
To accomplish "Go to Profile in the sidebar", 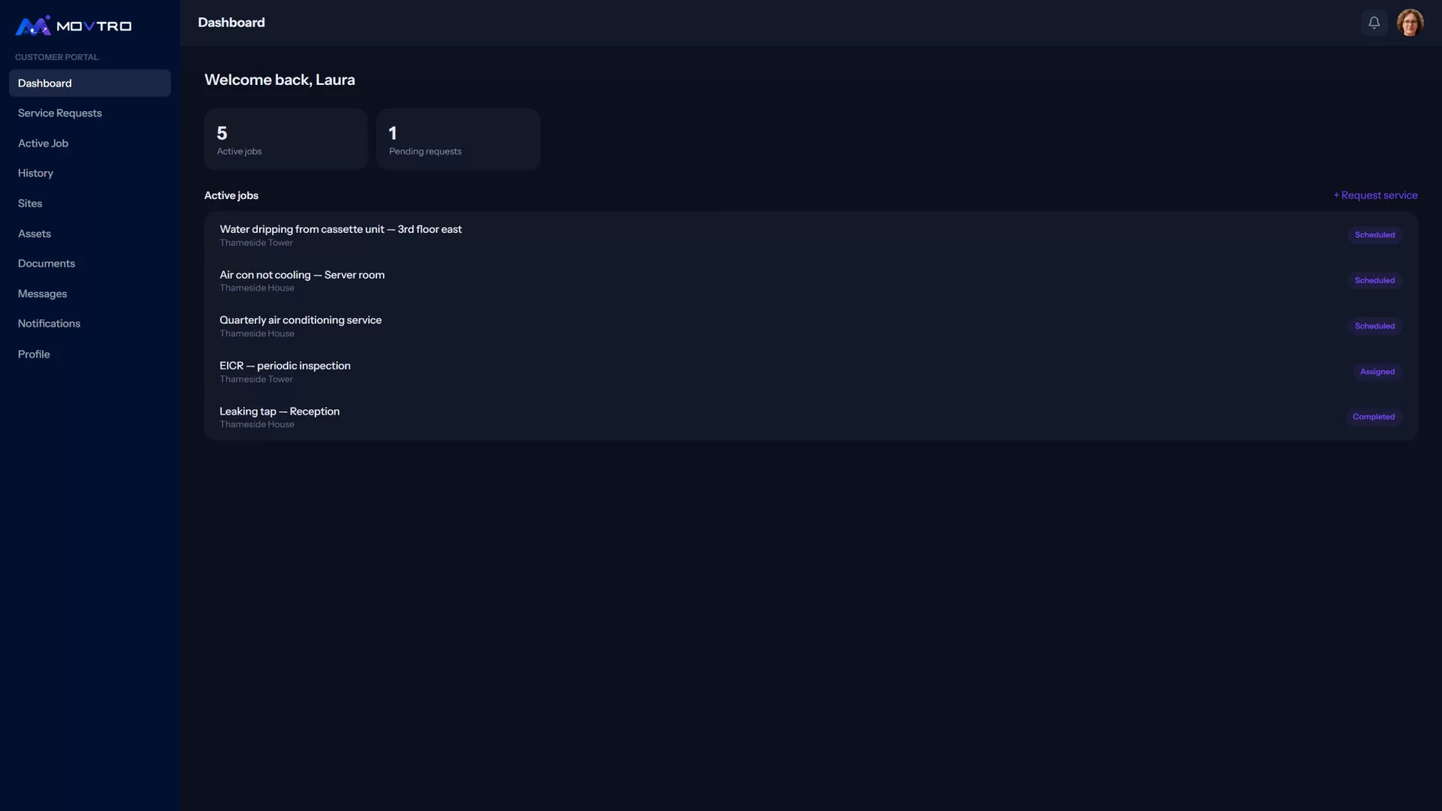I will tap(90, 354).
